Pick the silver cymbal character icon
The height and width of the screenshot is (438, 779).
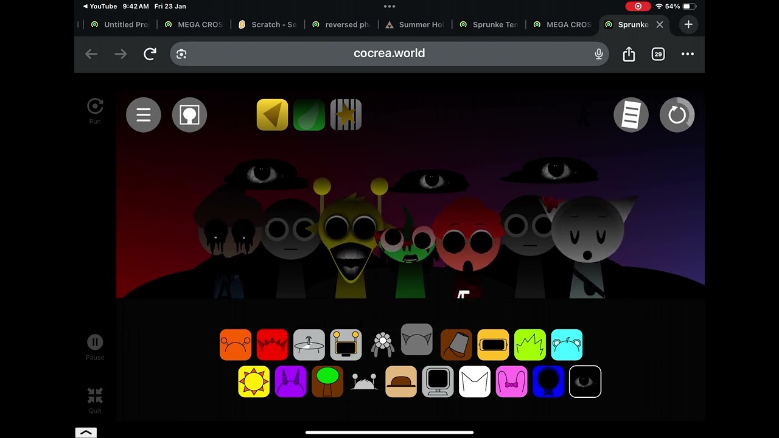tap(309, 345)
